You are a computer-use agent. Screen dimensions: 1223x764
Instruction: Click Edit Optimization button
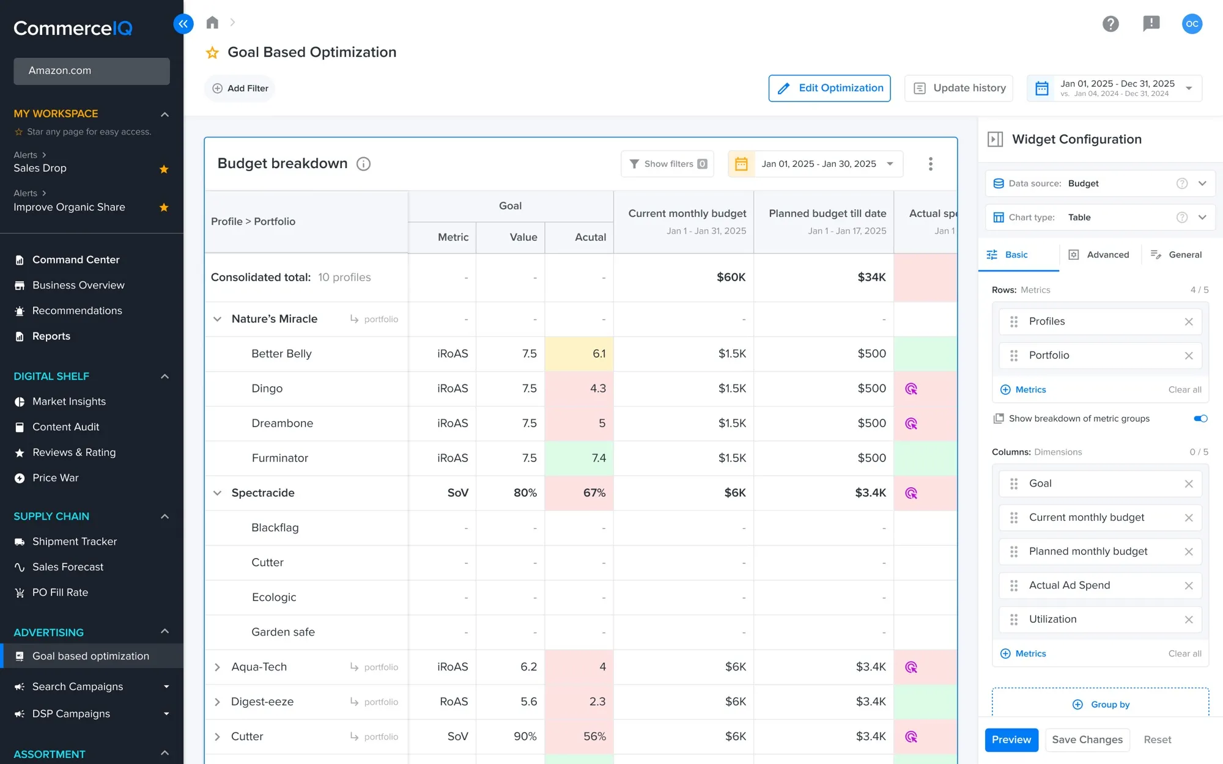[x=829, y=88]
